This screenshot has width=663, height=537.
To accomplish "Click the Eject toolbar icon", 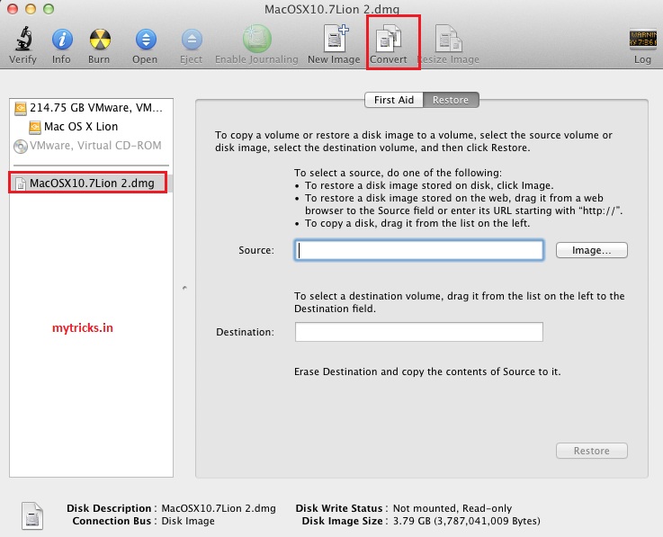I will tap(192, 40).
